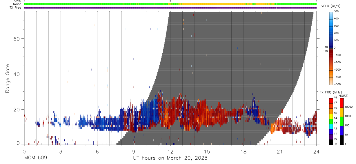
Task: Click the "UT hours on March 20, 2025" axis title
Action: (x=170, y=158)
